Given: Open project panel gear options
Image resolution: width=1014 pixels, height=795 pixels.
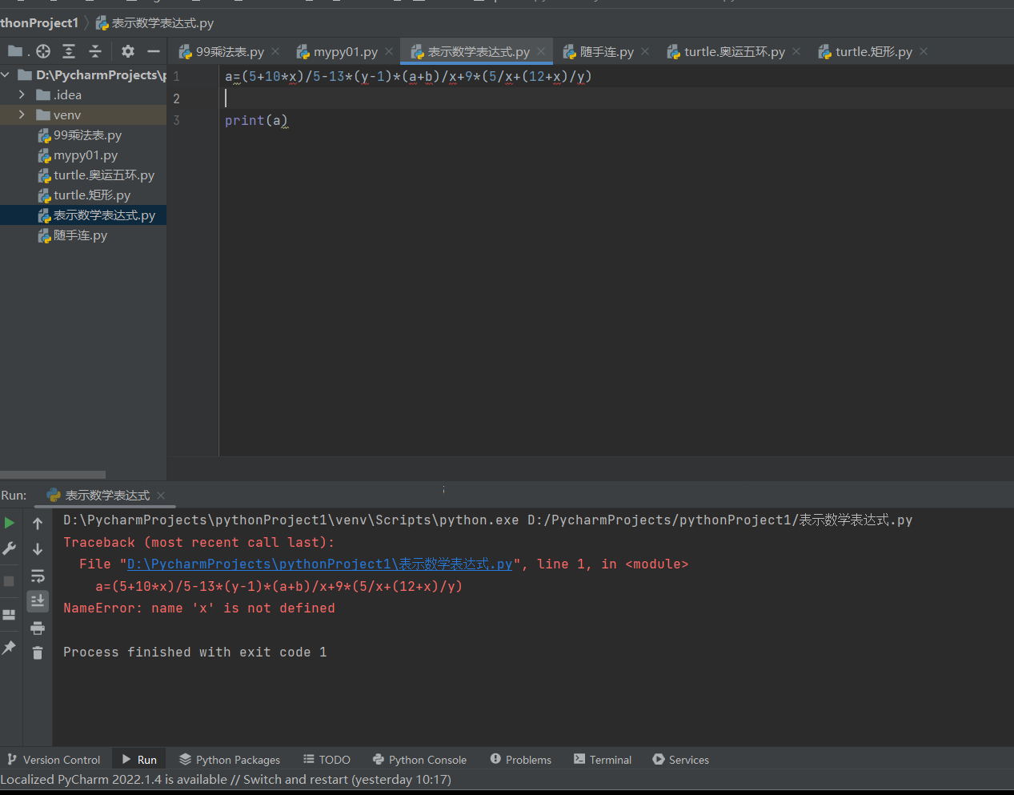Looking at the screenshot, I should 128,51.
